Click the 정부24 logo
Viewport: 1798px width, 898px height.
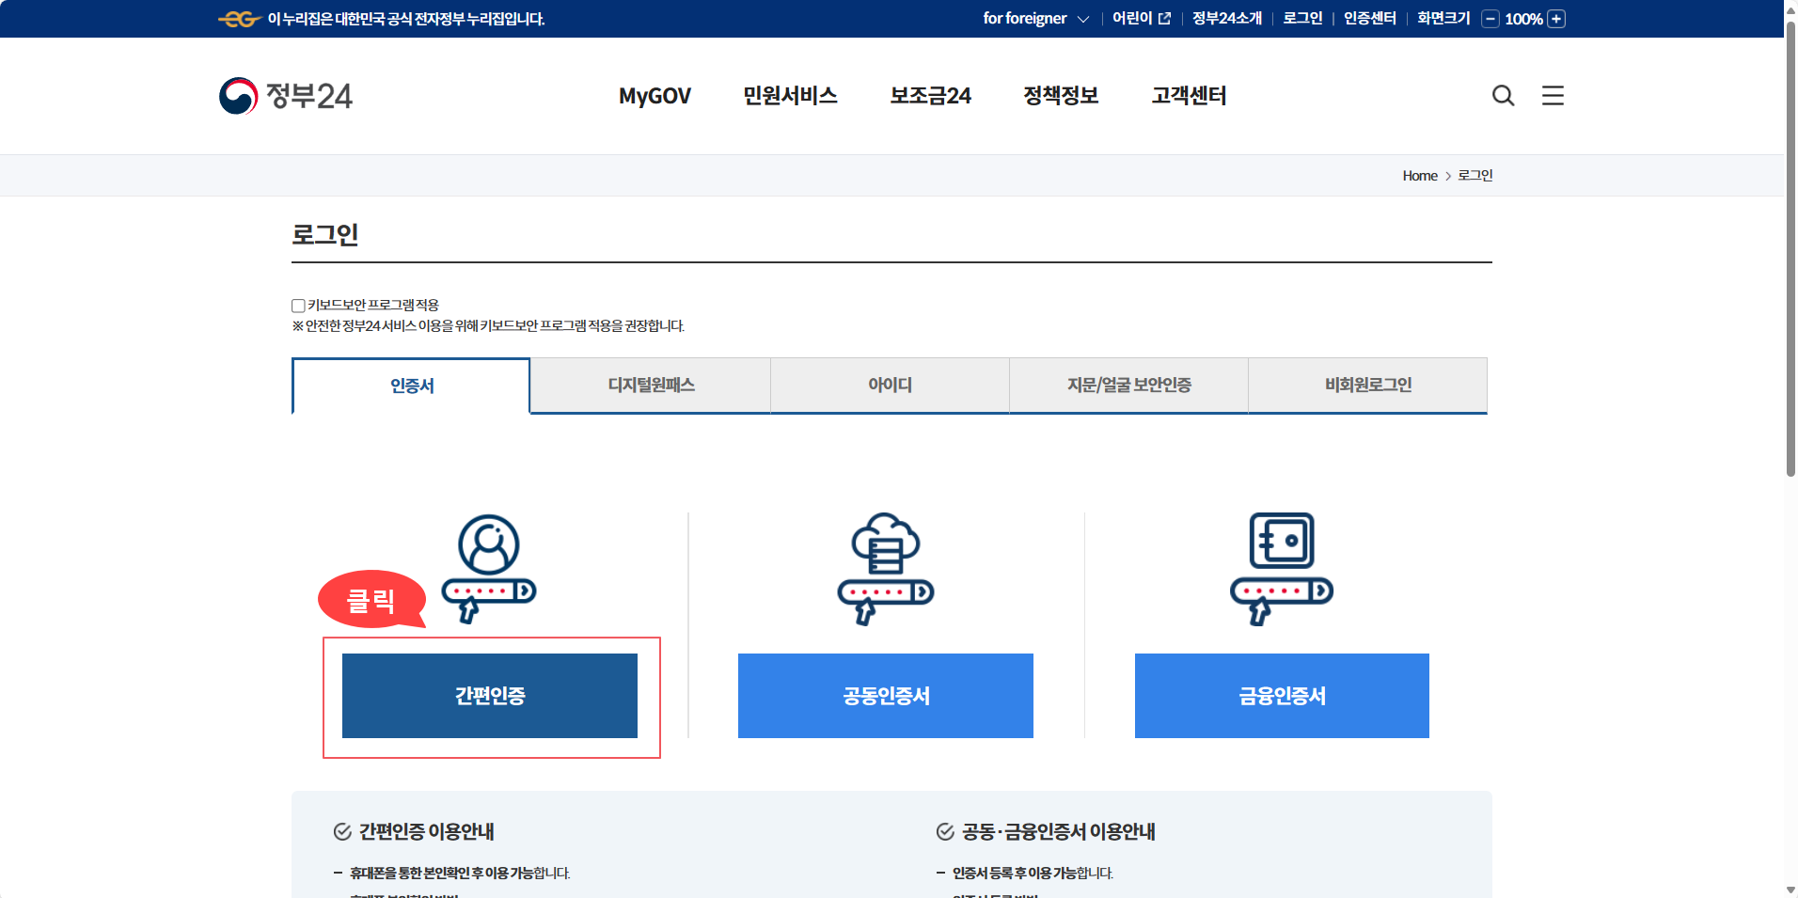(285, 95)
